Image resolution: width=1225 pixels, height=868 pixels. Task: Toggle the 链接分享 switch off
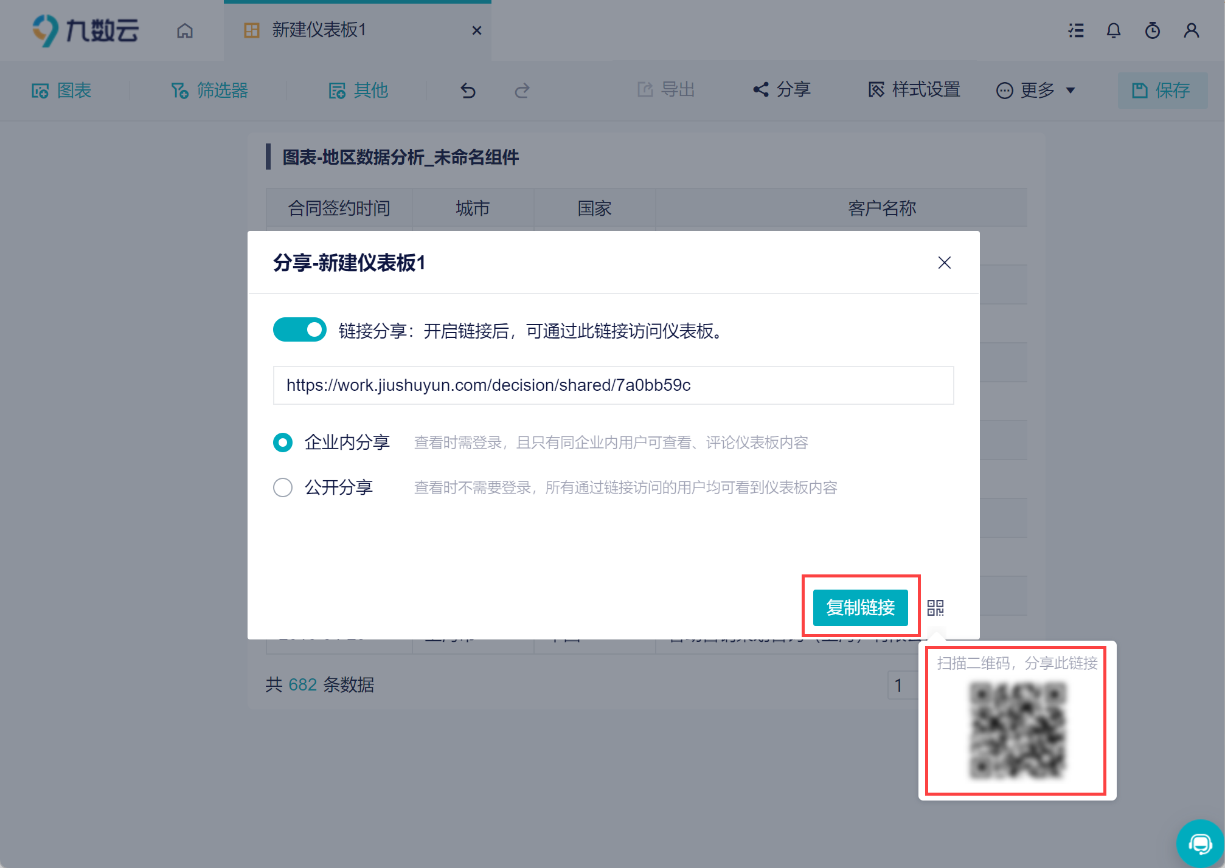pyautogui.click(x=299, y=330)
